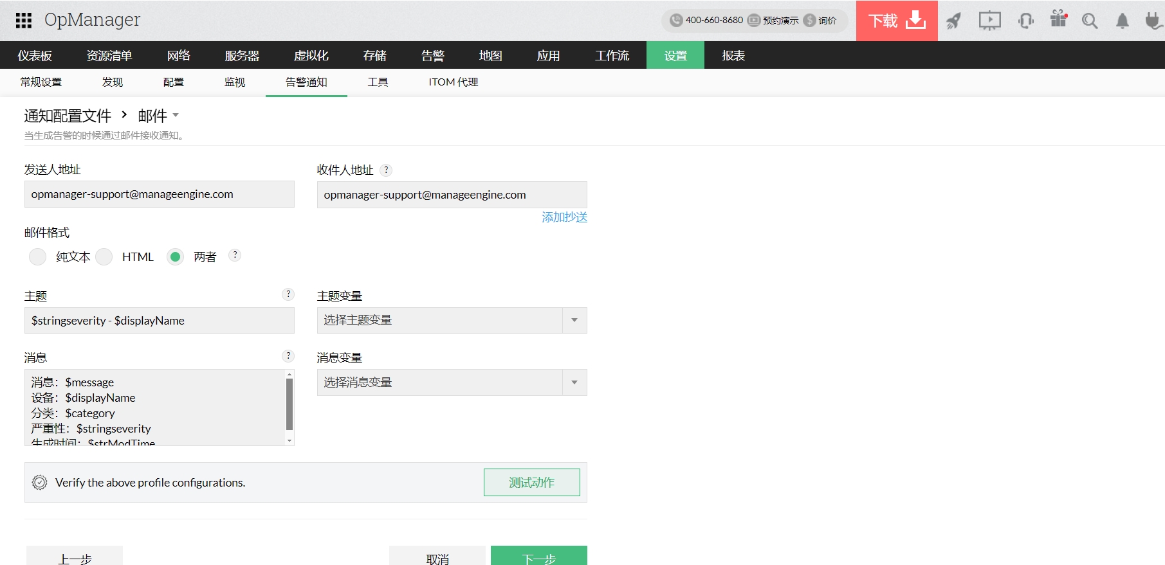Select the 两者 radio button

click(x=176, y=257)
